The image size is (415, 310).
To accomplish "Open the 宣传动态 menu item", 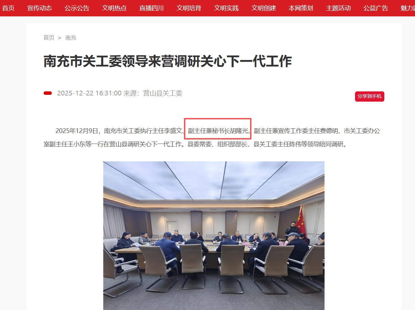I will click(40, 8).
